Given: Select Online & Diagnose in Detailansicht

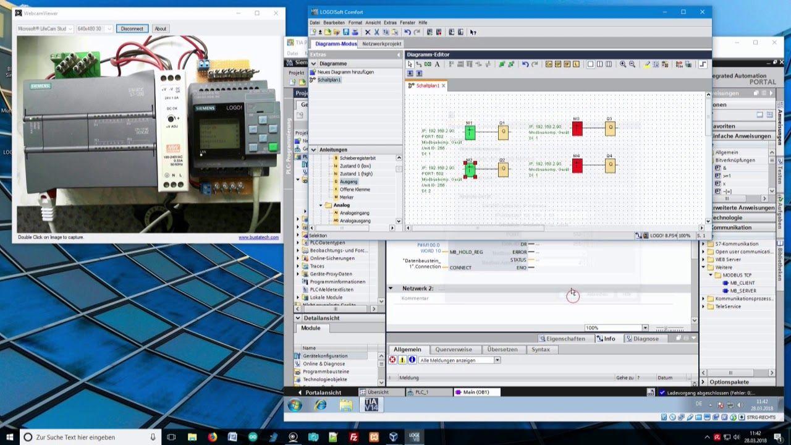Looking at the screenshot, I should pos(324,364).
